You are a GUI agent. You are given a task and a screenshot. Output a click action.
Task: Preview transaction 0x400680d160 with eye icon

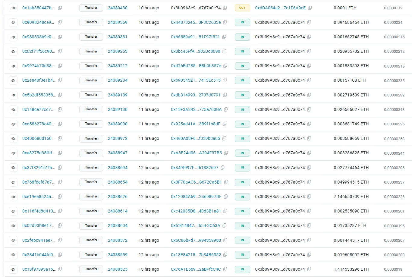[x=13, y=139]
